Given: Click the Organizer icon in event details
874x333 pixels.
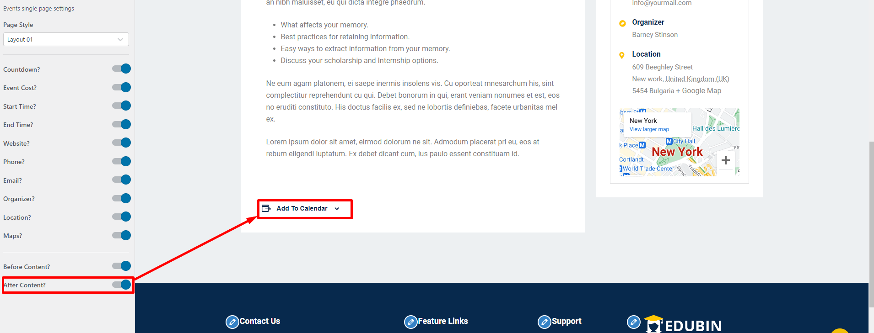Looking at the screenshot, I should (x=622, y=23).
